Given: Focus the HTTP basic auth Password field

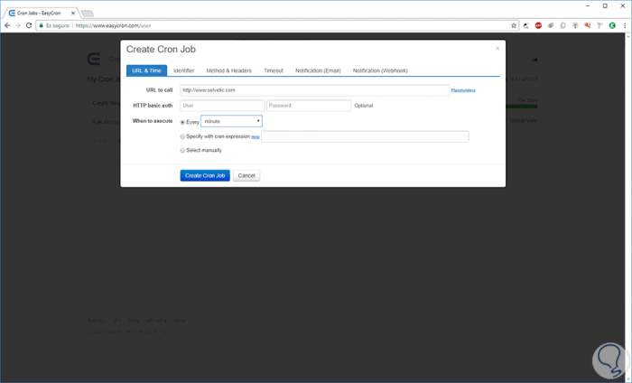Looking at the screenshot, I should pos(309,105).
